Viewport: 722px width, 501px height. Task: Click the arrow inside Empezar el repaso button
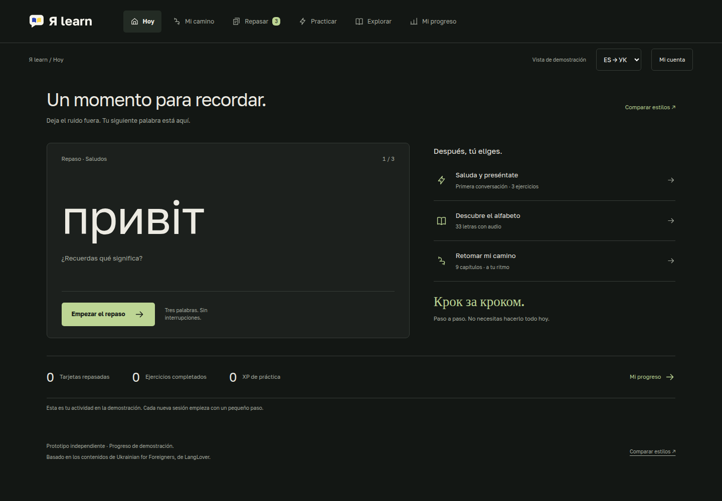[139, 314]
